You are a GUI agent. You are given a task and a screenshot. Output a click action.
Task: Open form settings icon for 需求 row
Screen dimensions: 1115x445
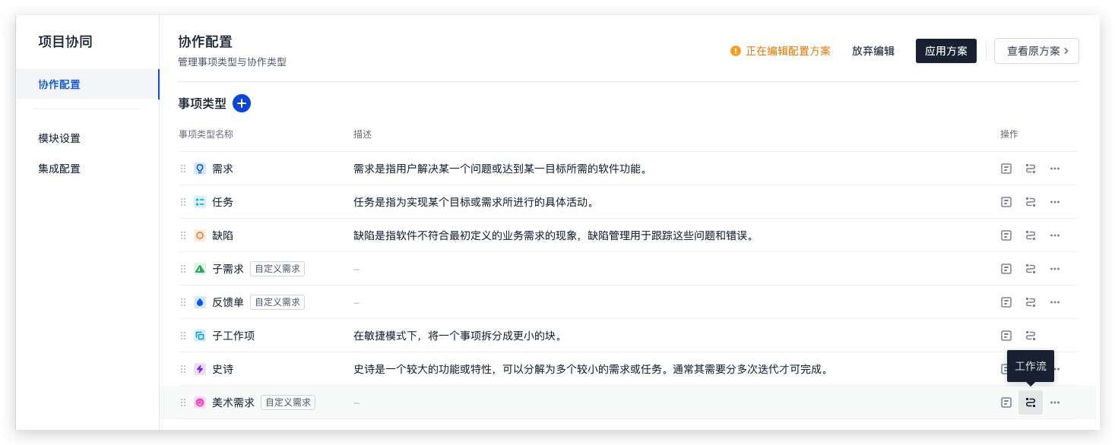click(1006, 169)
